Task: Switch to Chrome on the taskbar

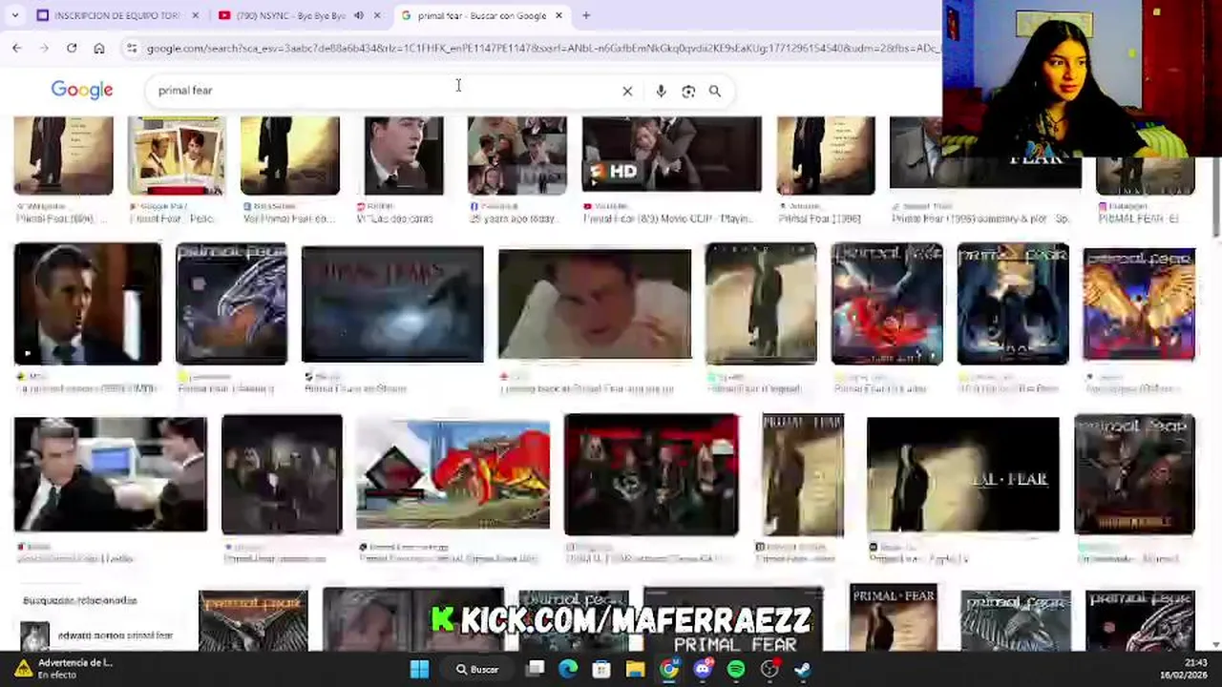Action: (669, 669)
